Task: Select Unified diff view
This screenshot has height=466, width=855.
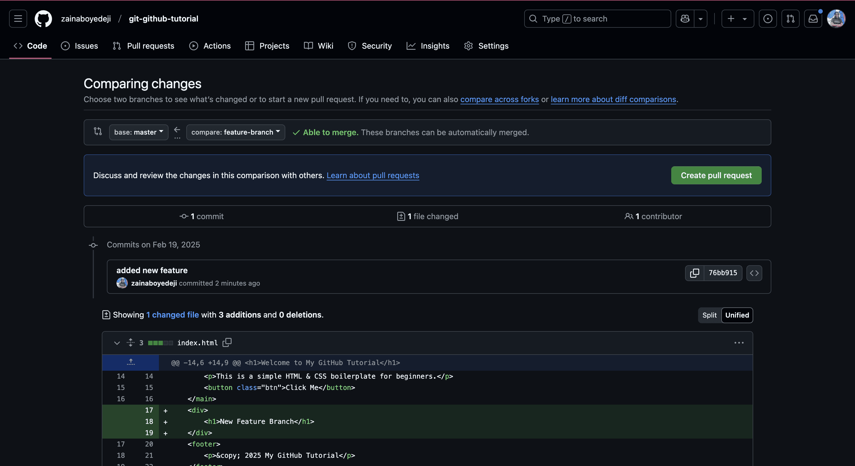Action: tap(737, 315)
